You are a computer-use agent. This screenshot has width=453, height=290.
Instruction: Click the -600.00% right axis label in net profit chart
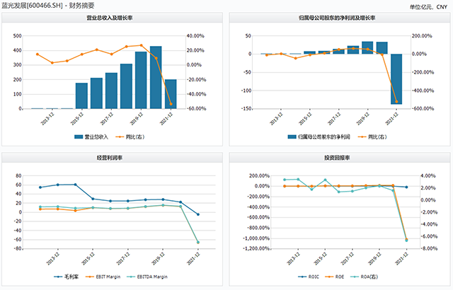click(423, 109)
